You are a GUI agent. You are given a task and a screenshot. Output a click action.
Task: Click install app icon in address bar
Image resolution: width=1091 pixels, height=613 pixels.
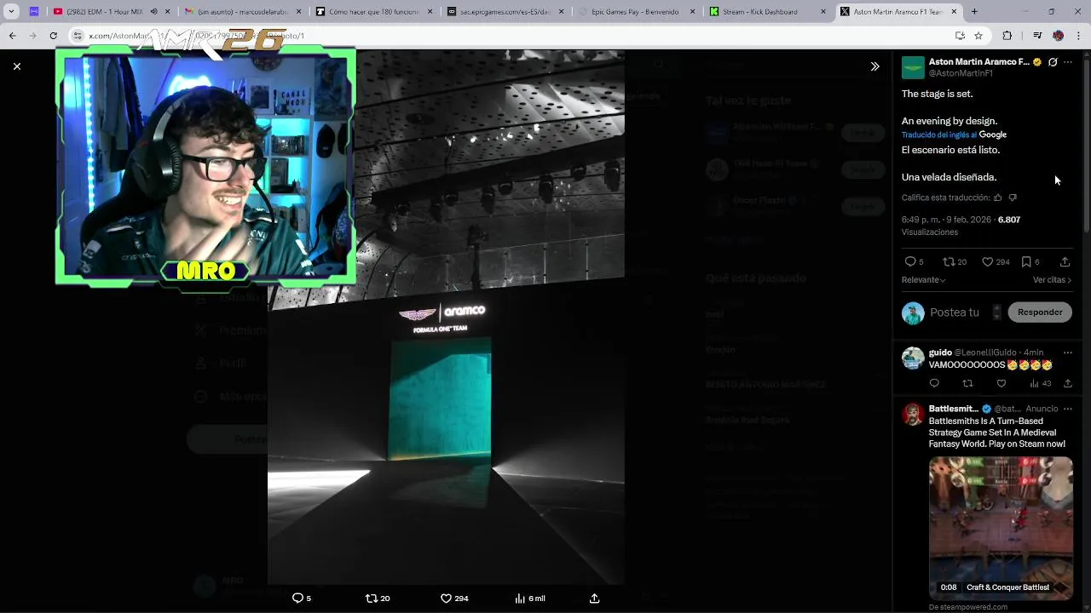click(960, 36)
